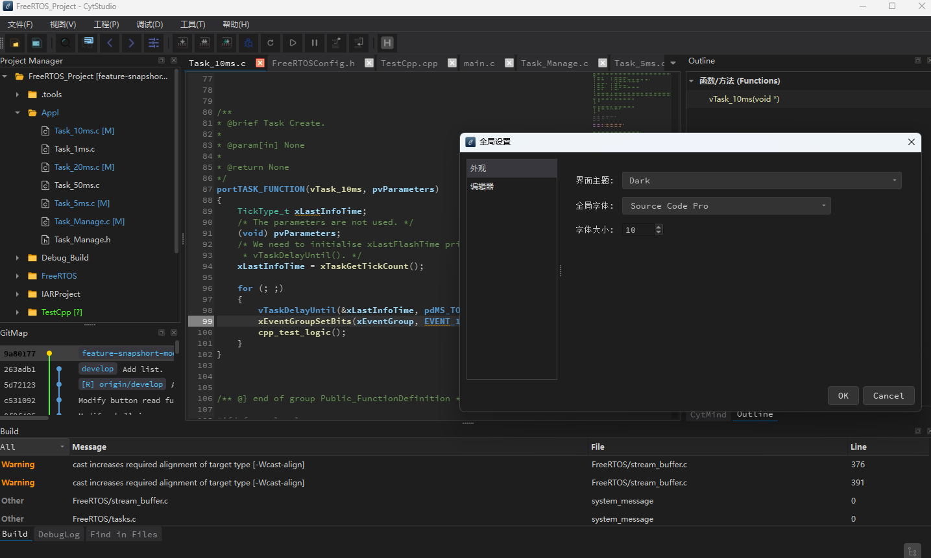Open the 调试(D) menu
931x558 pixels.
tap(149, 25)
